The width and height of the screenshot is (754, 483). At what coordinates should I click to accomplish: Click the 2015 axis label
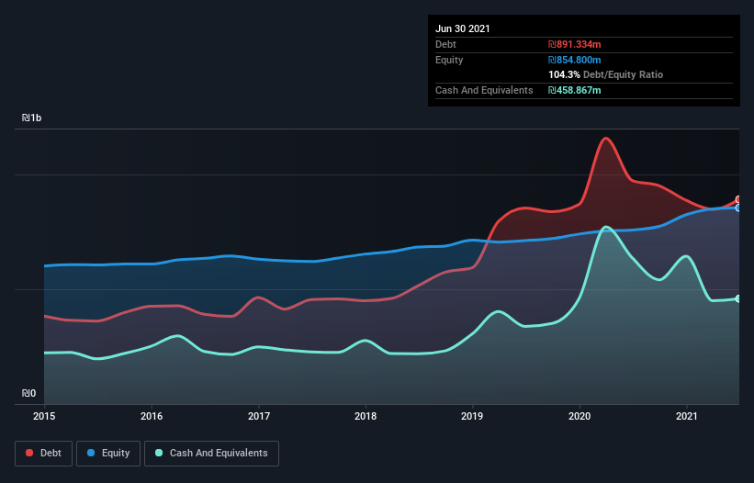tap(44, 416)
